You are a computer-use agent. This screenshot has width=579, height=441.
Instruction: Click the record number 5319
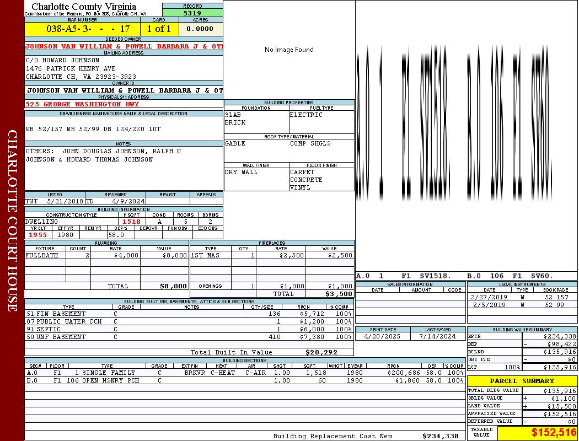pyautogui.click(x=192, y=13)
